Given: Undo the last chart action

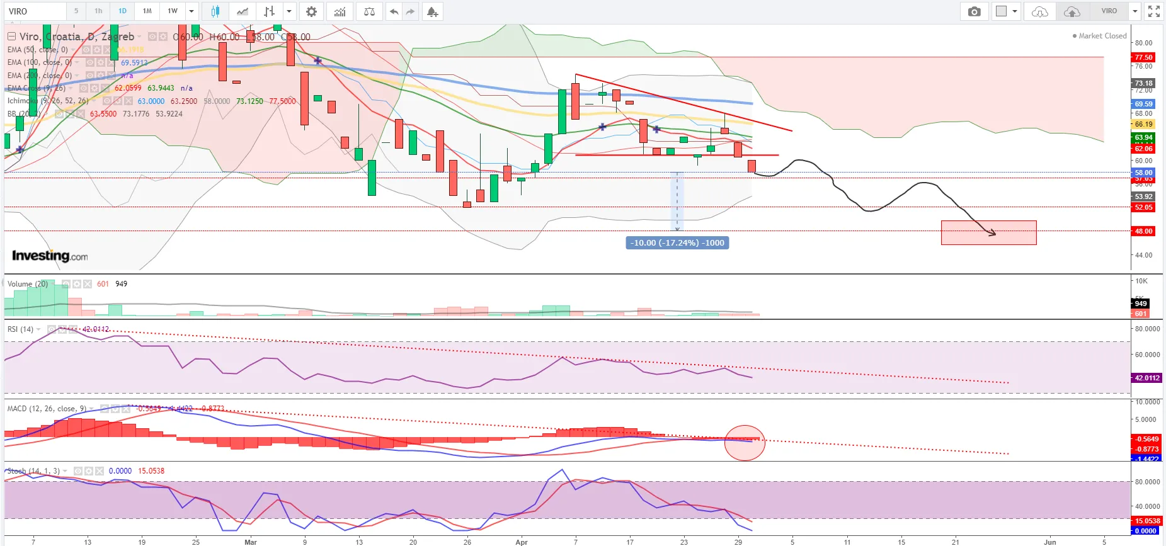Looking at the screenshot, I should click(x=394, y=11).
